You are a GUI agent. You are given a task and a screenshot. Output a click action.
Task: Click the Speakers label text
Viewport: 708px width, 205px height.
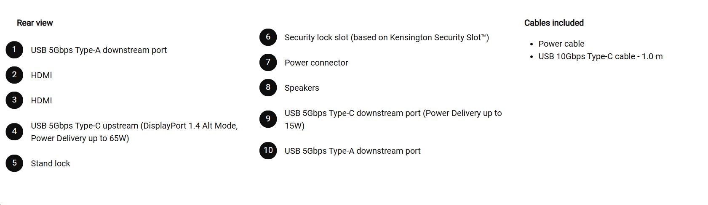click(x=302, y=88)
